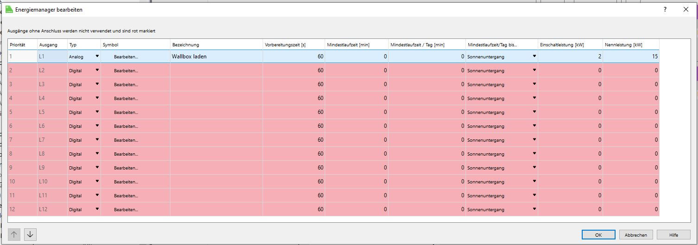Click the Bezeichnung column header
The width and height of the screenshot is (698, 245).
click(x=216, y=45)
